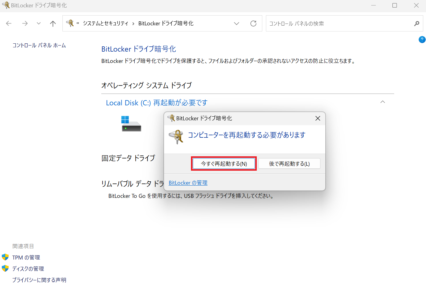This screenshot has width=426, height=287.
Task: Click 後で再起動する(L) button
Action: point(289,164)
